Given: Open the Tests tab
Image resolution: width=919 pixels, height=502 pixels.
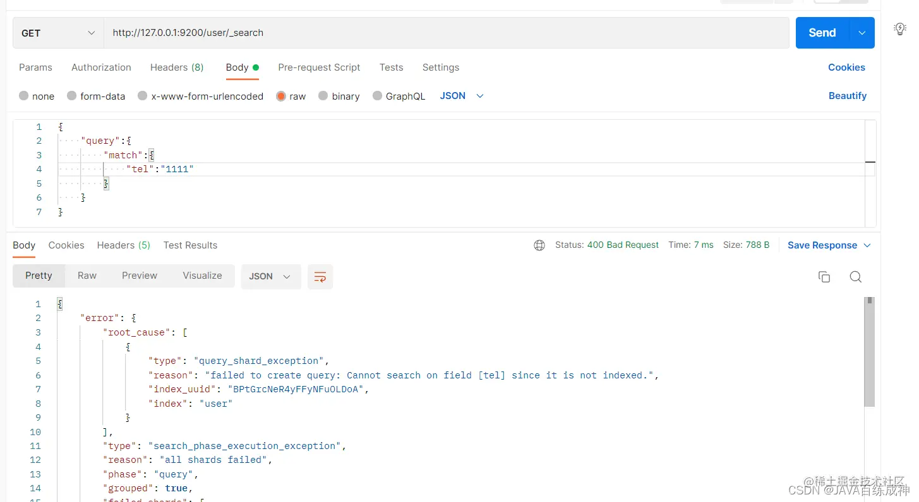Looking at the screenshot, I should coord(391,67).
